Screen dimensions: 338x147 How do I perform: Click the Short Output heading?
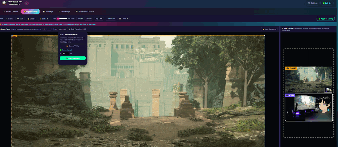point(287,28)
